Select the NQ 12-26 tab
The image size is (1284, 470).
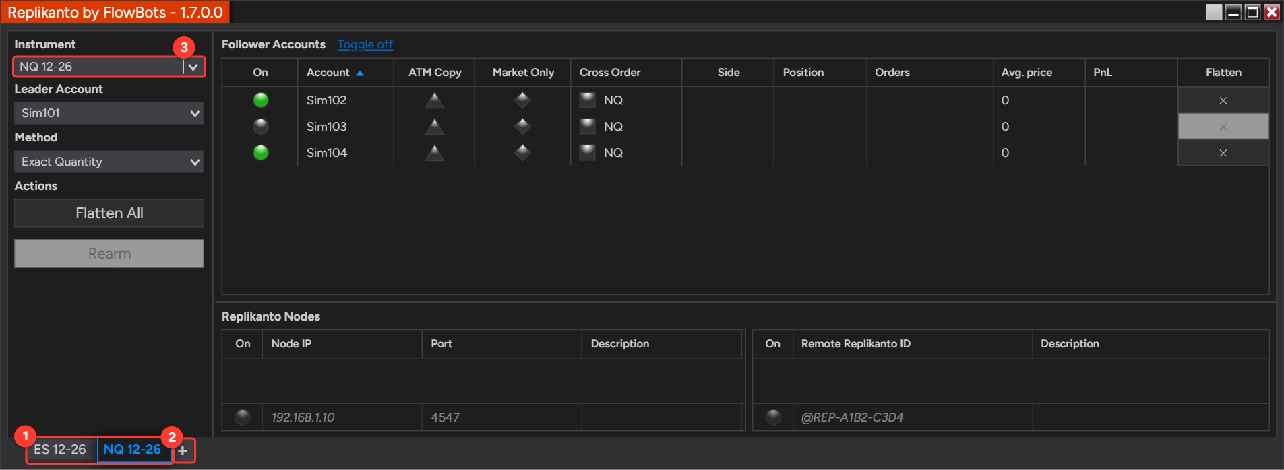point(133,449)
